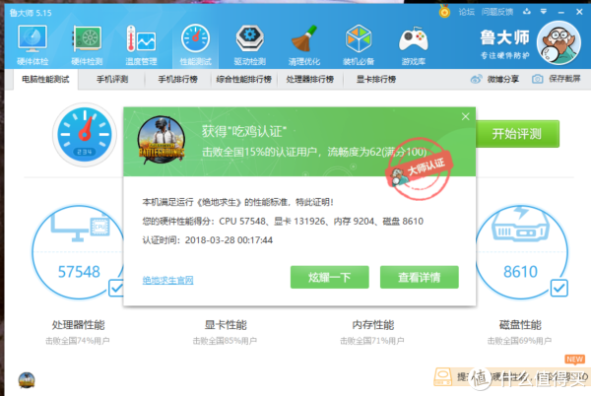Viewport: 591px width, 396px height.
Task: Click the 鲁大师 mascot avatar
Action: point(558,43)
